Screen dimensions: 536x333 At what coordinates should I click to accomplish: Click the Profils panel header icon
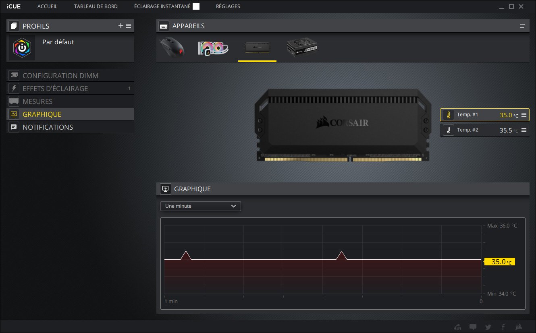[14, 26]
